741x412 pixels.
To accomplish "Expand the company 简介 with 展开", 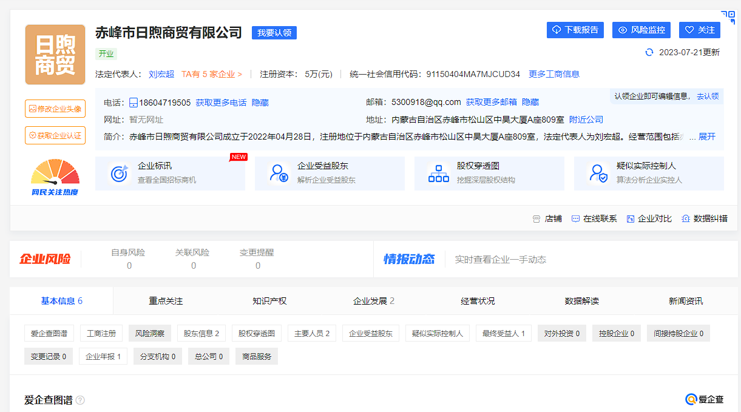I will click(x=707, y=137).
